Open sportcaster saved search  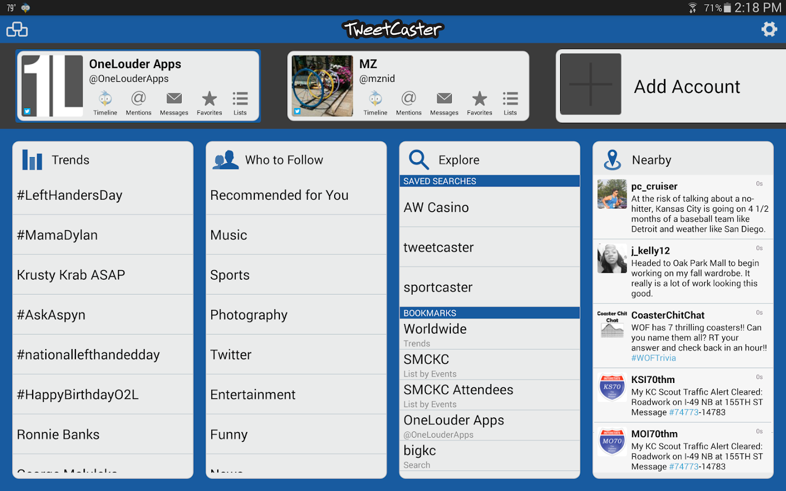[x=490, y=287]
